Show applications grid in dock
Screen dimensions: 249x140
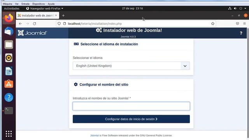[9, 134]
